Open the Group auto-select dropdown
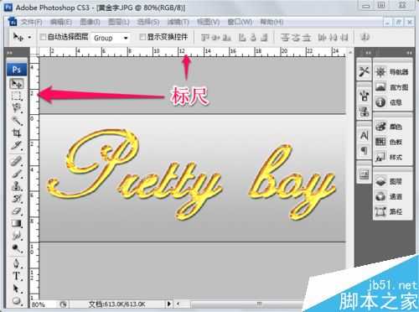This screenshot has height=312, width=419. [x=111, y=38]
